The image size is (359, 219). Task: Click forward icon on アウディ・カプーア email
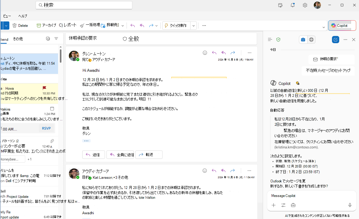point(233,171)
